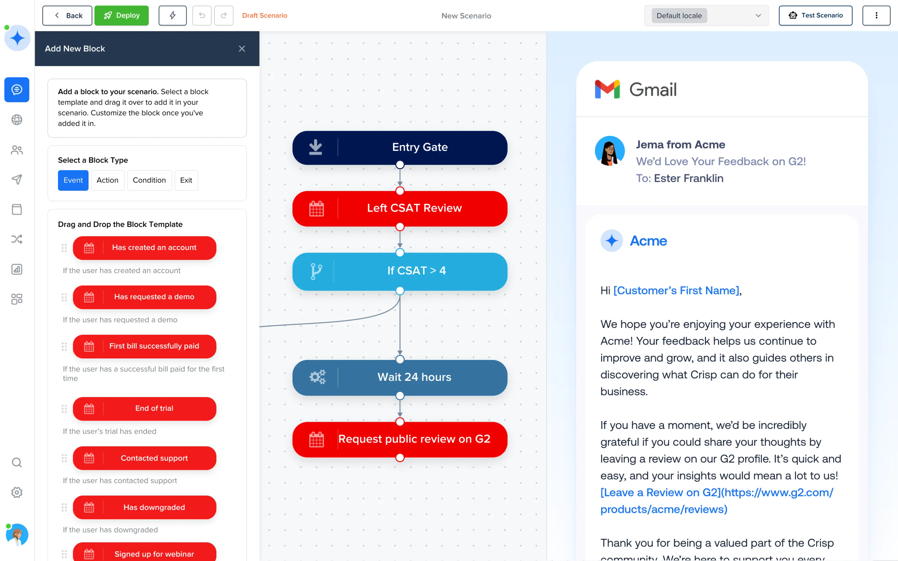Click the lightning bolt action icon toolbar
This screenshot has width=898, height=561.
[x=173, y=15]
